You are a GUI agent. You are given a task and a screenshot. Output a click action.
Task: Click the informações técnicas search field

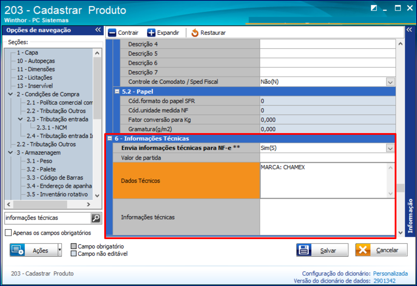(48, 218)
